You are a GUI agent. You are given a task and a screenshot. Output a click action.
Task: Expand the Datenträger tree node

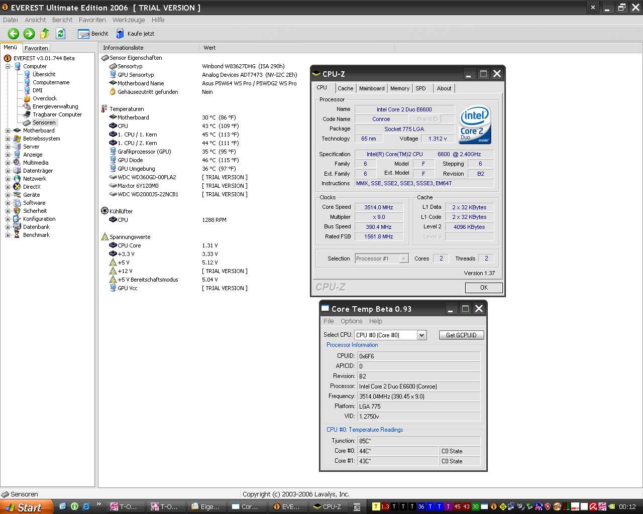(x=8, y=171)
